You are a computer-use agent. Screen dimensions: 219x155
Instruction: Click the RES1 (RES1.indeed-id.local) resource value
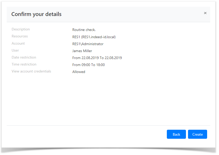94,37
